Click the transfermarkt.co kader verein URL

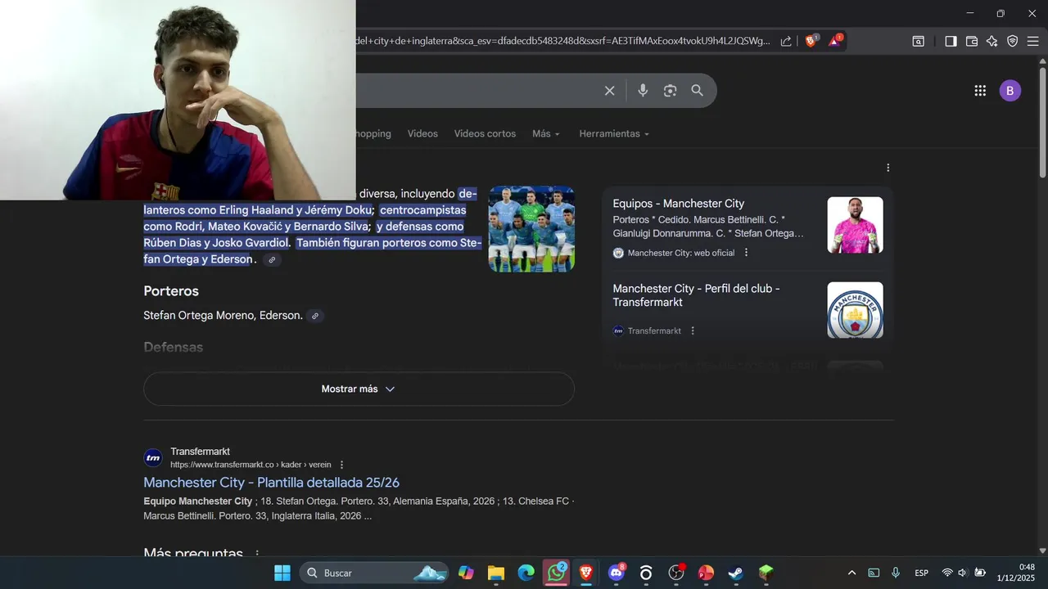point(251,465)
